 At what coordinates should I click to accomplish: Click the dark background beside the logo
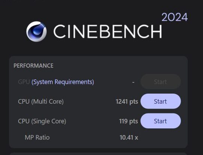(x=13, y=31)
